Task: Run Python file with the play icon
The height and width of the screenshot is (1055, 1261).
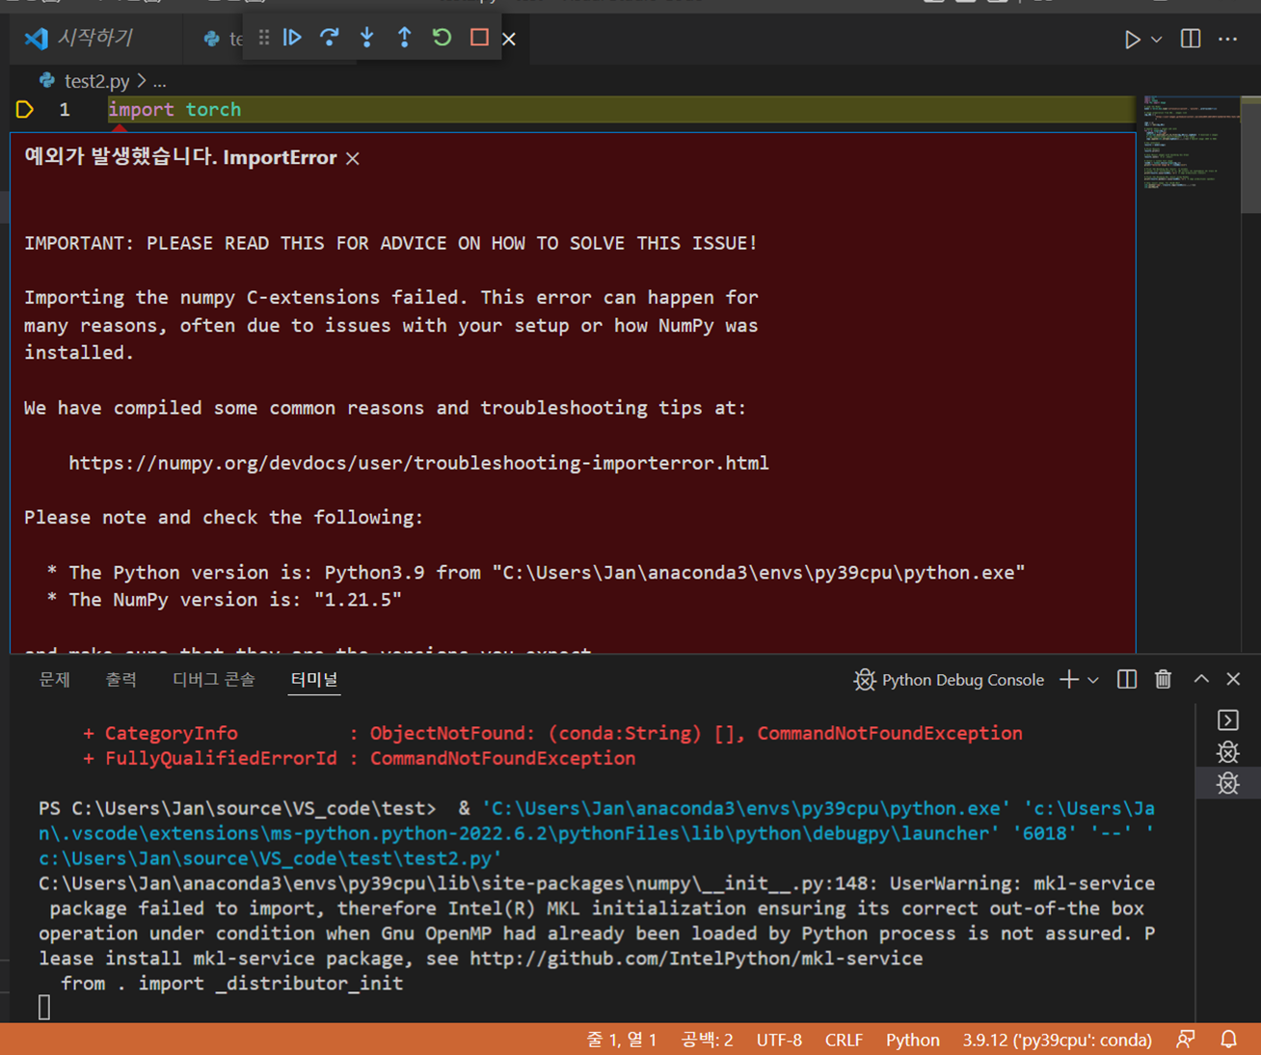Action: [1132, 40]
